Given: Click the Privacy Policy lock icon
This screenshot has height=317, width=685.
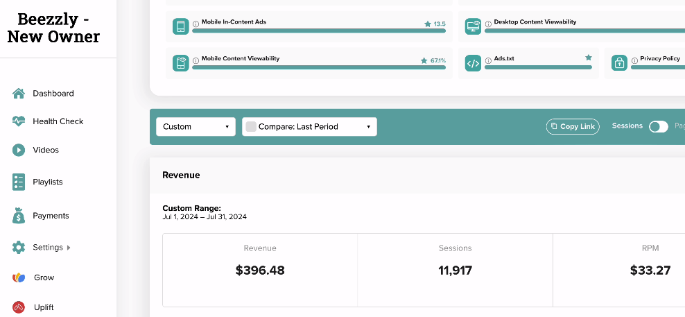Looking at the screenshot, I should [x=619, y=63].
